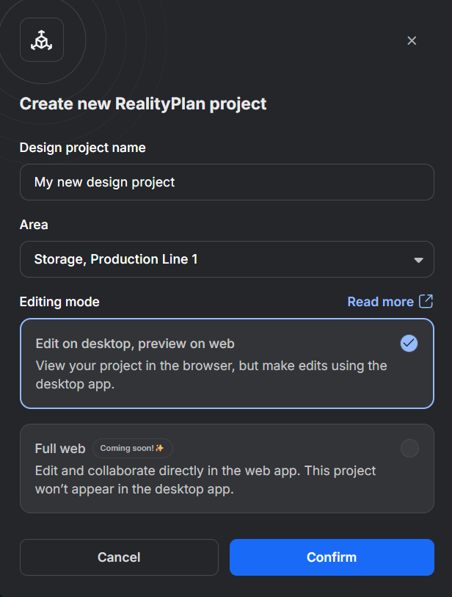452x597 pixels.
Task: Click the external link icon beside Read more
Action: pyautogui.click(x=426, y=301)
